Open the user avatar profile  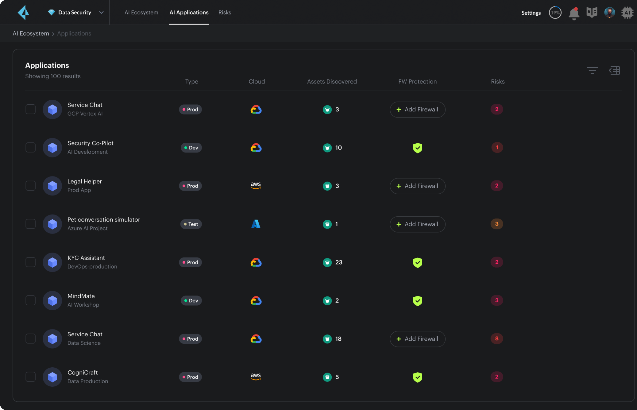click(609, 13)
